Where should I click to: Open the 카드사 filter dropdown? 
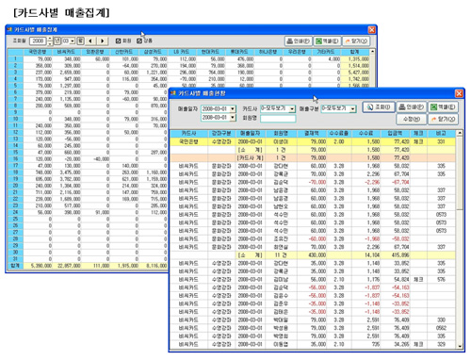pyautogui.click(x=292, y=109)
